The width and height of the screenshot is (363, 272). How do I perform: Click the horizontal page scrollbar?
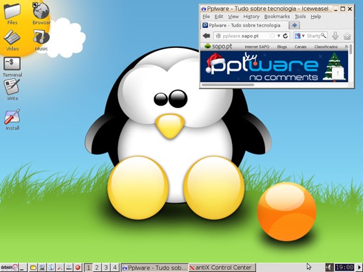[x=228, y=85]
